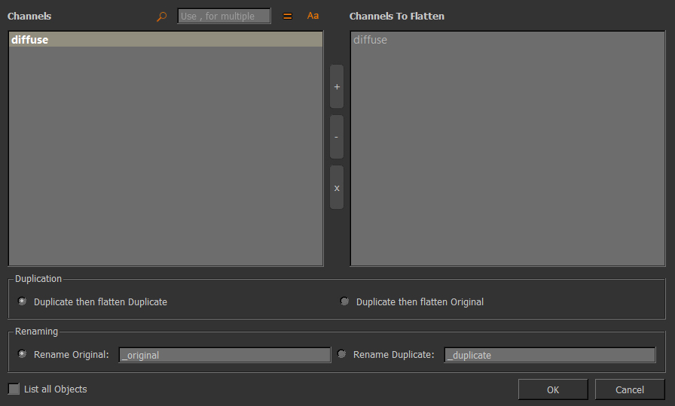The width and height of the screenshot is (675, 406).
Task: Select diffuse in Channels To Flatten list
Action: 370,40
